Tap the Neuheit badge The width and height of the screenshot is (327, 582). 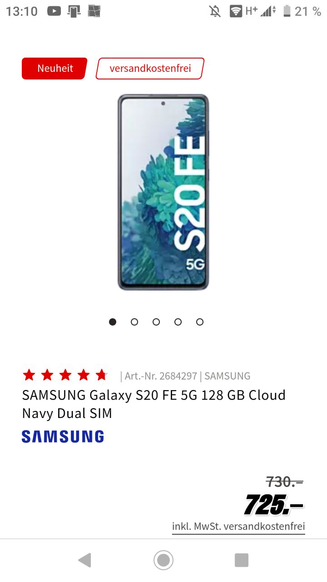tap(54, 69)
